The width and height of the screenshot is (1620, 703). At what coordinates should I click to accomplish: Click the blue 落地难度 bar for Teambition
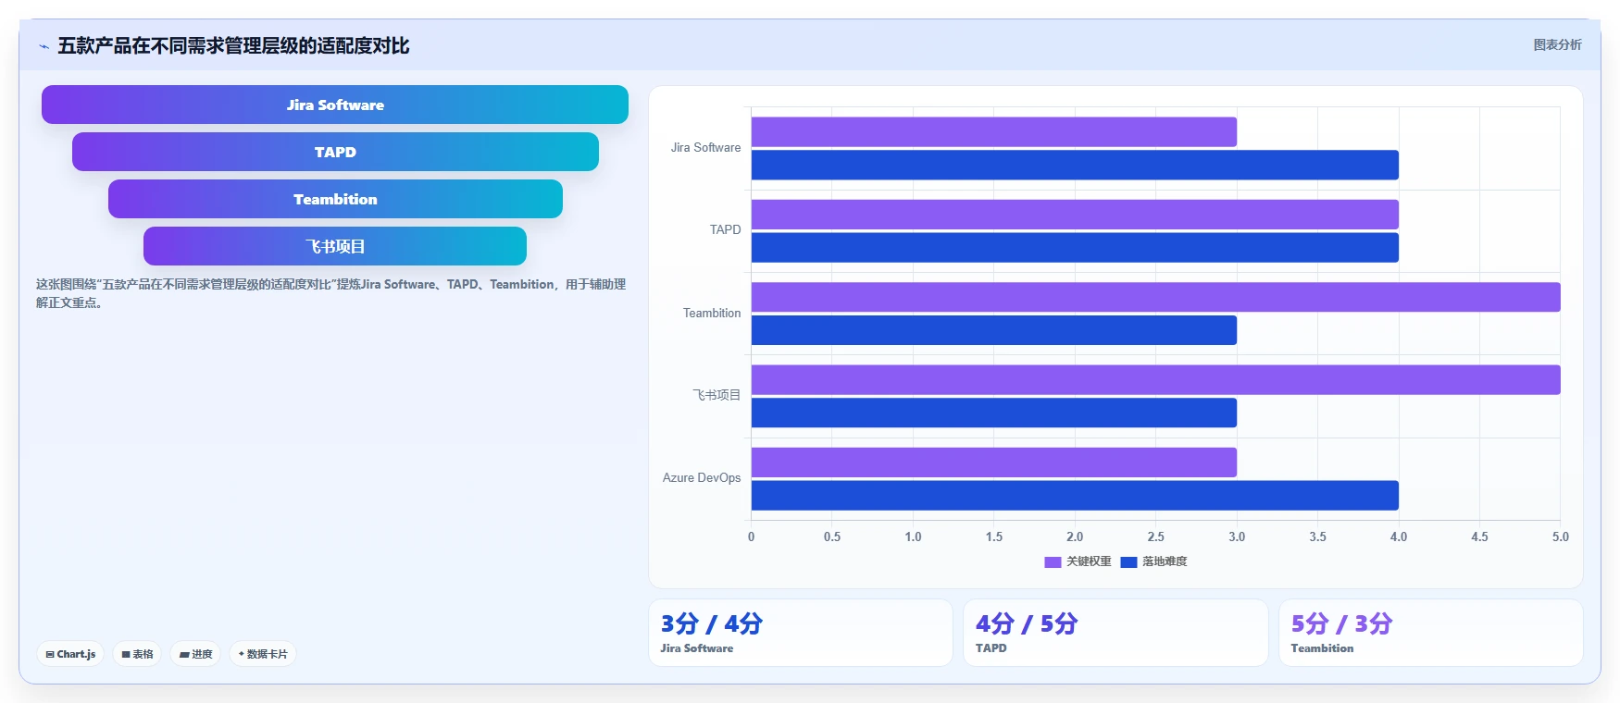point(993,330)
